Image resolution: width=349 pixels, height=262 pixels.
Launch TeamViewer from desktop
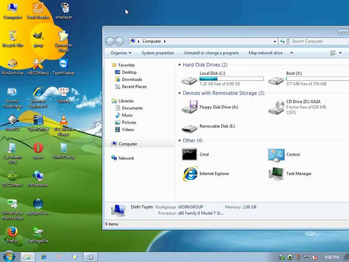[x=64, y=67]
